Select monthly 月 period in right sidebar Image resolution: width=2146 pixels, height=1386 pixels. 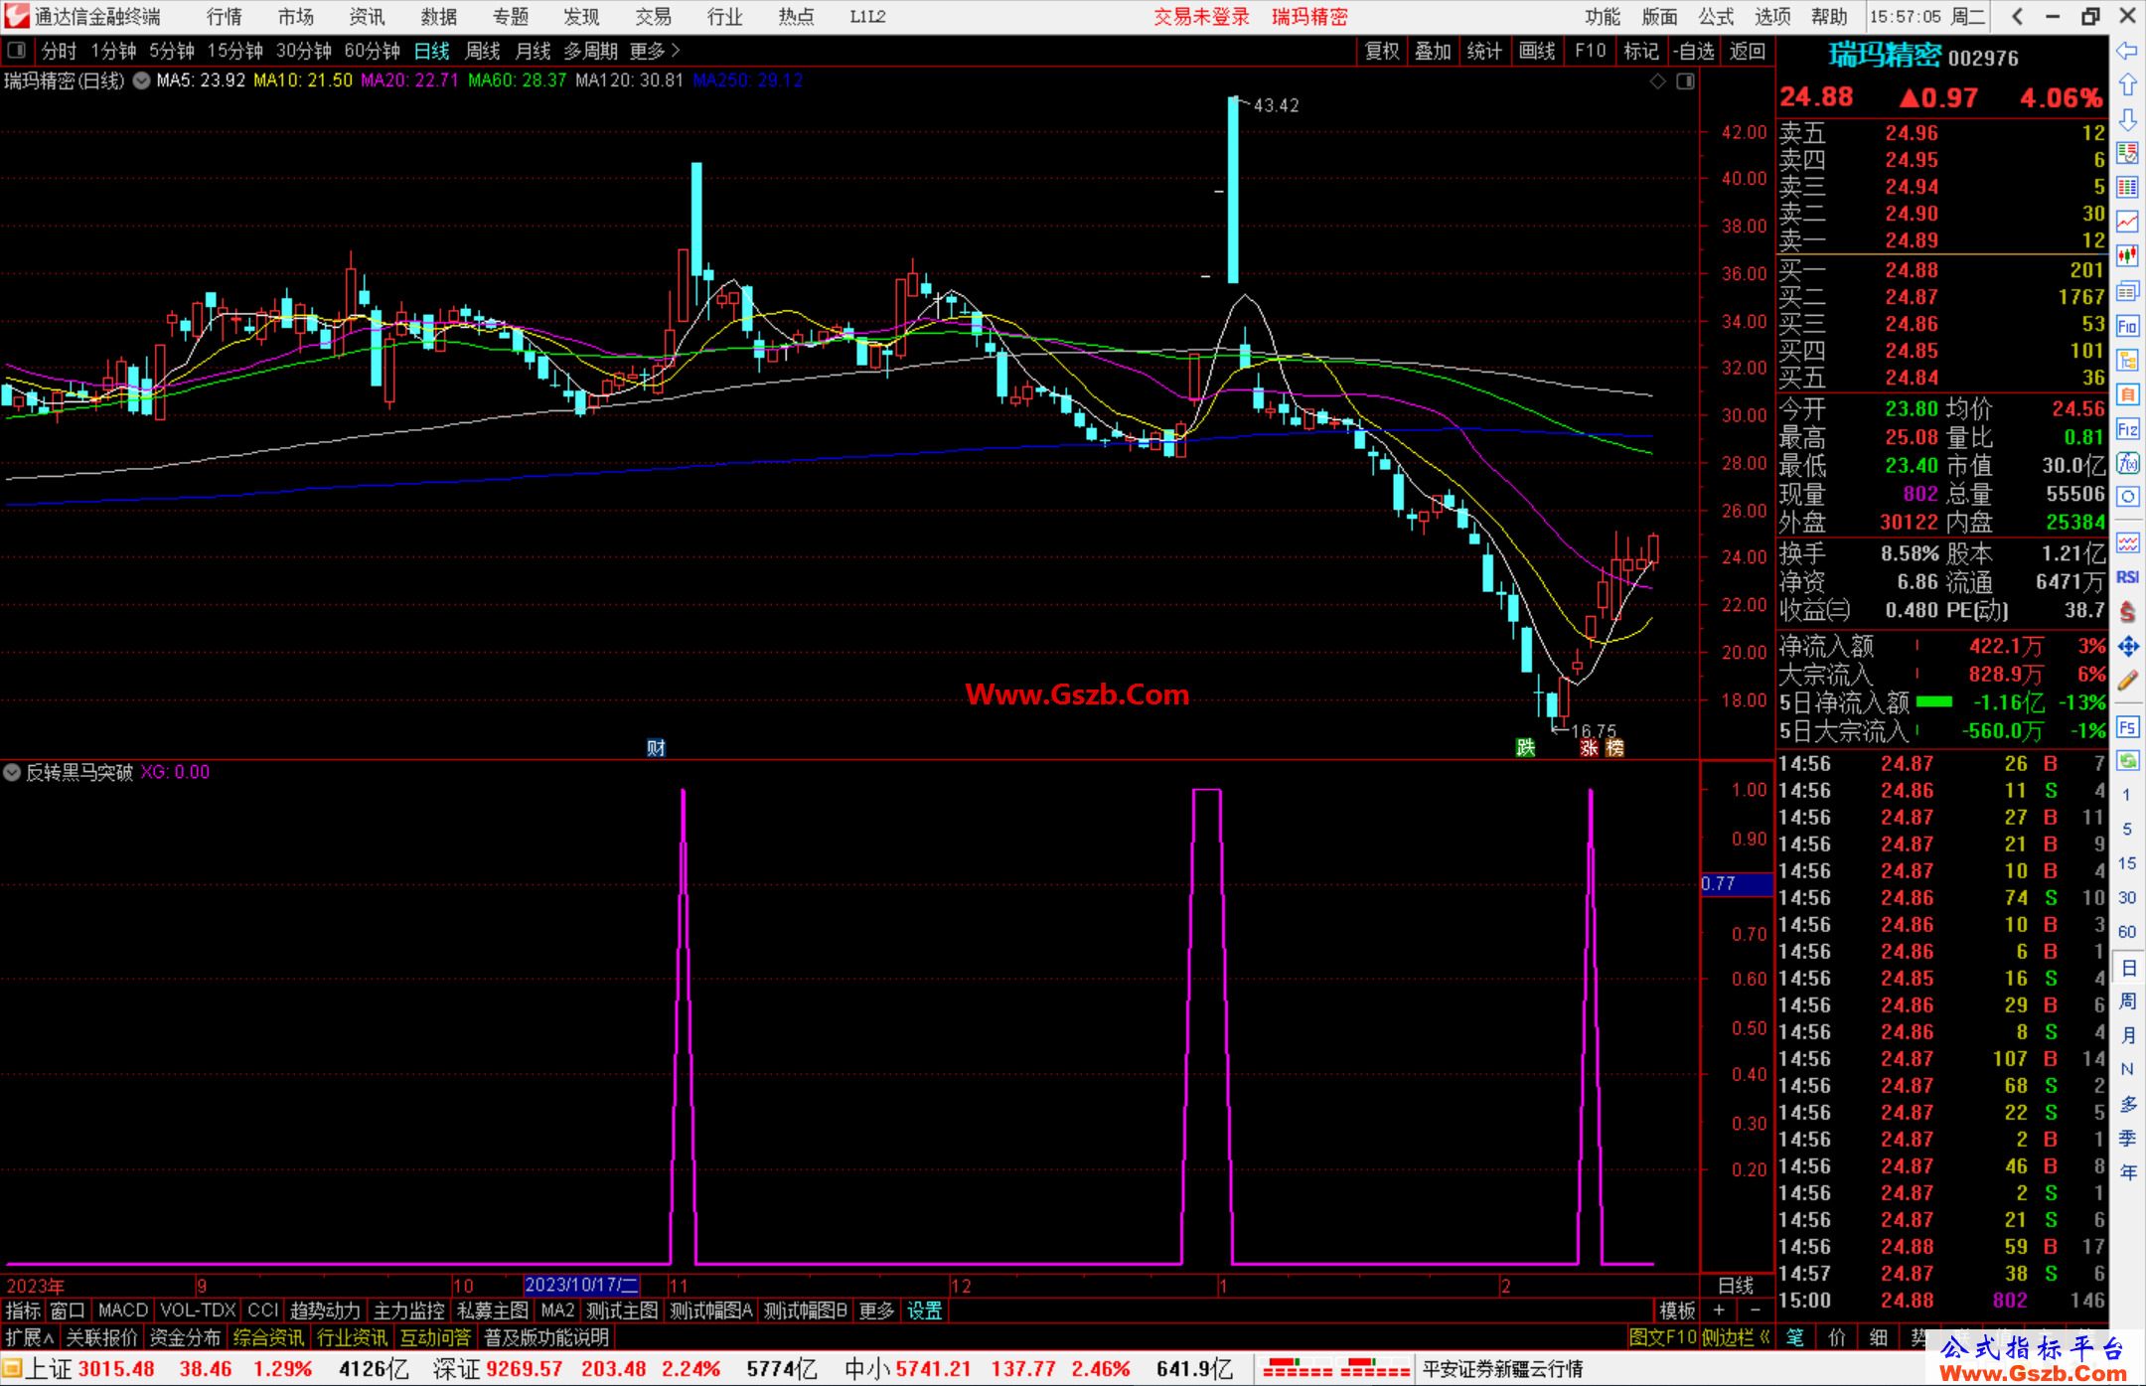coord(2127,1035)
